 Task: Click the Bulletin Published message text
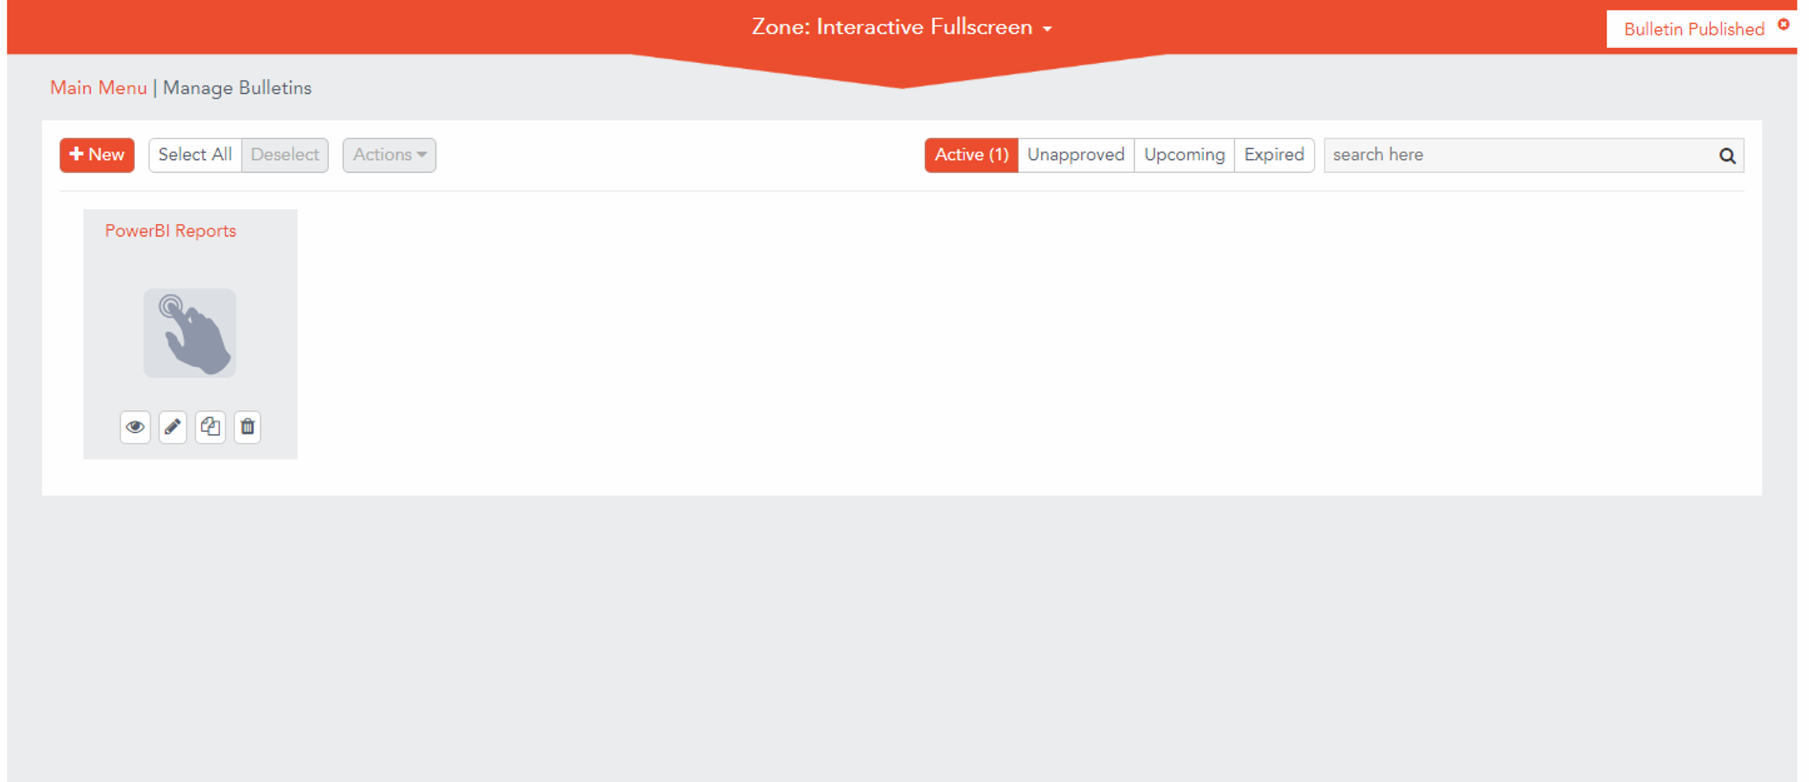pos(1693,30)
